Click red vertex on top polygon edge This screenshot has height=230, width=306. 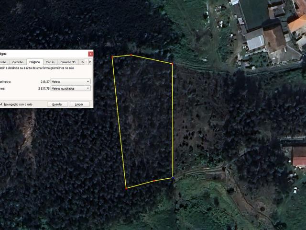pos(131,55)
